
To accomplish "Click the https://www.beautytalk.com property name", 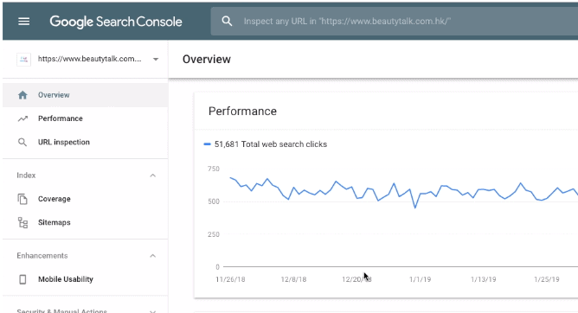I will click(x=90, y=59).
